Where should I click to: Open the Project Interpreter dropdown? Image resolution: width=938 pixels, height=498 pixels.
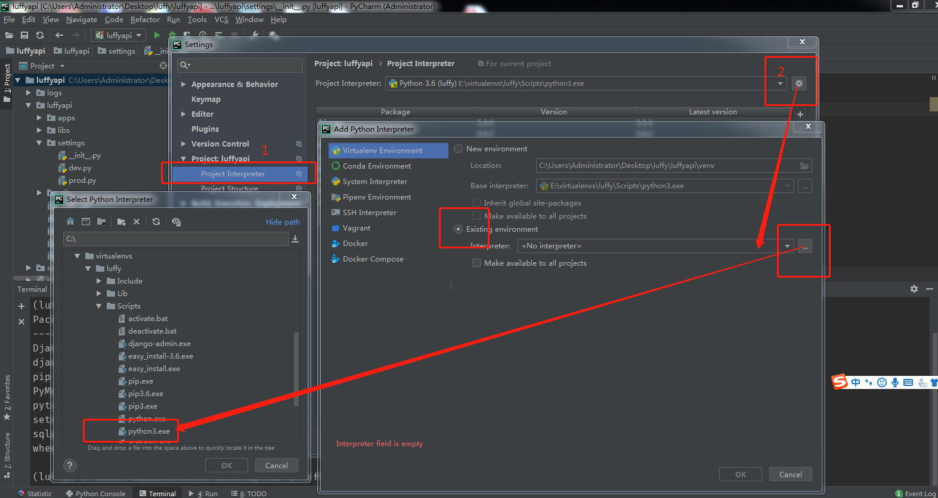780,83
